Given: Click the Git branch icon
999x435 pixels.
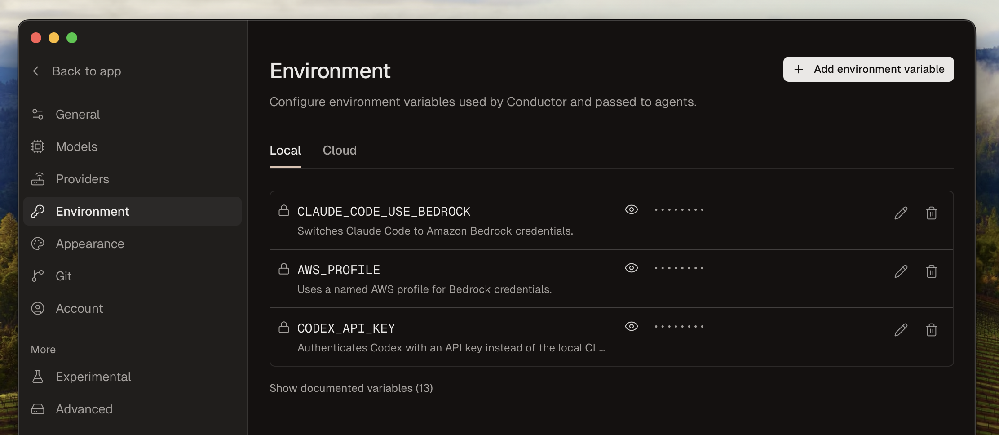Looking at the screenshot, I should 38,276.
